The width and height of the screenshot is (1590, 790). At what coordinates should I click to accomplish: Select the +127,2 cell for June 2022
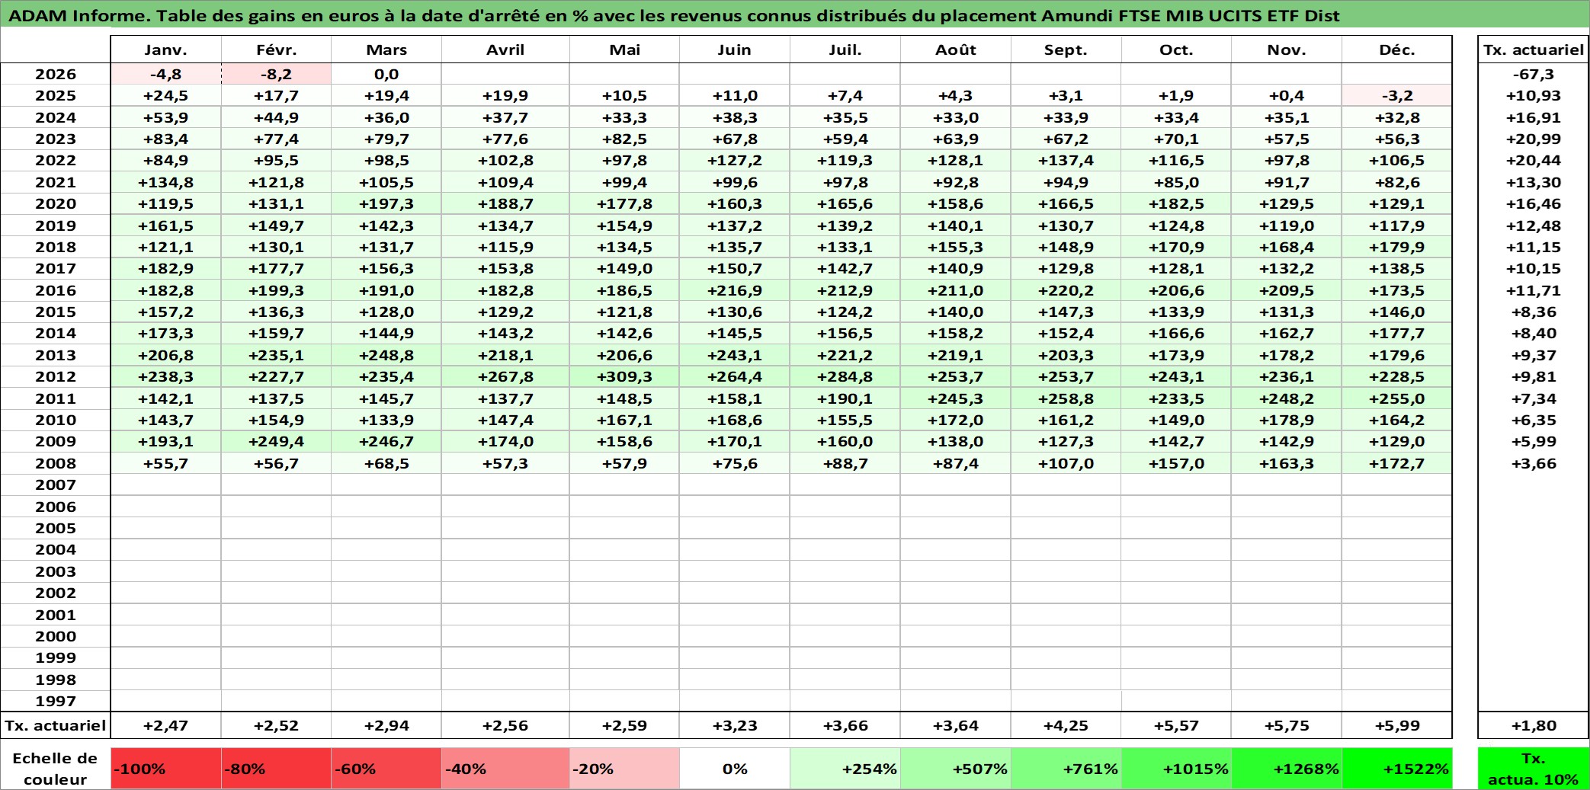[x=735, y=160]
